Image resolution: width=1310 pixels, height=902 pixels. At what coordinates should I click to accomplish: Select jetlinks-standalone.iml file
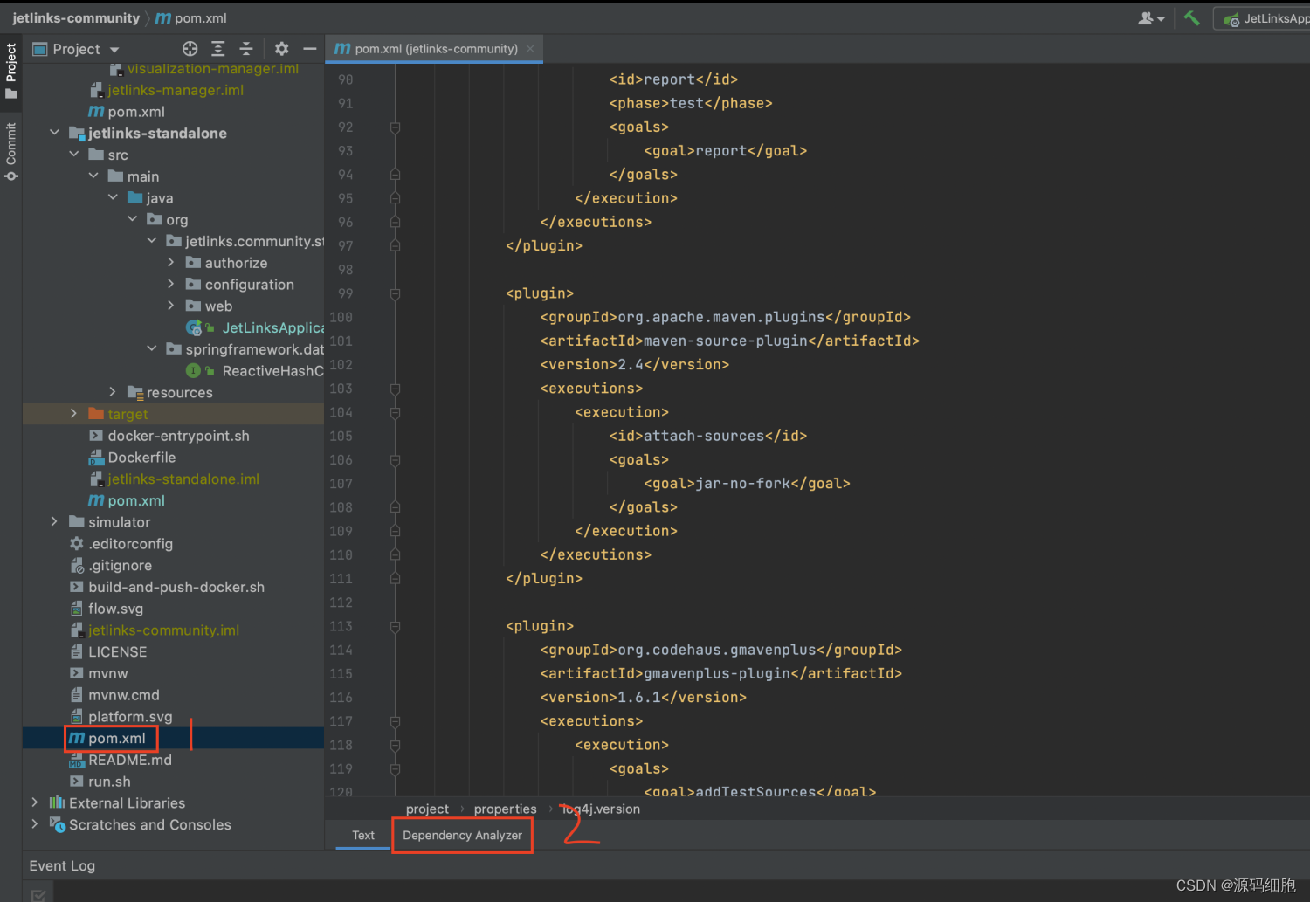click(x=174, y=479)
